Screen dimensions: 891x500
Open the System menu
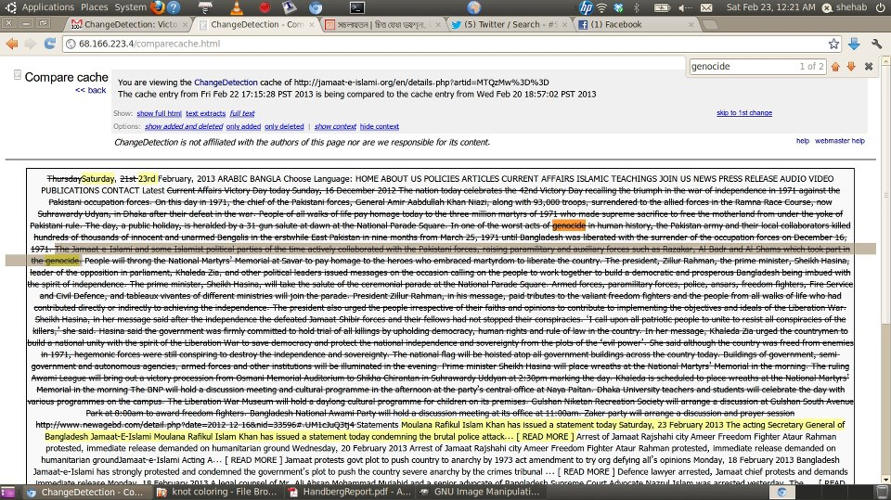130,7
